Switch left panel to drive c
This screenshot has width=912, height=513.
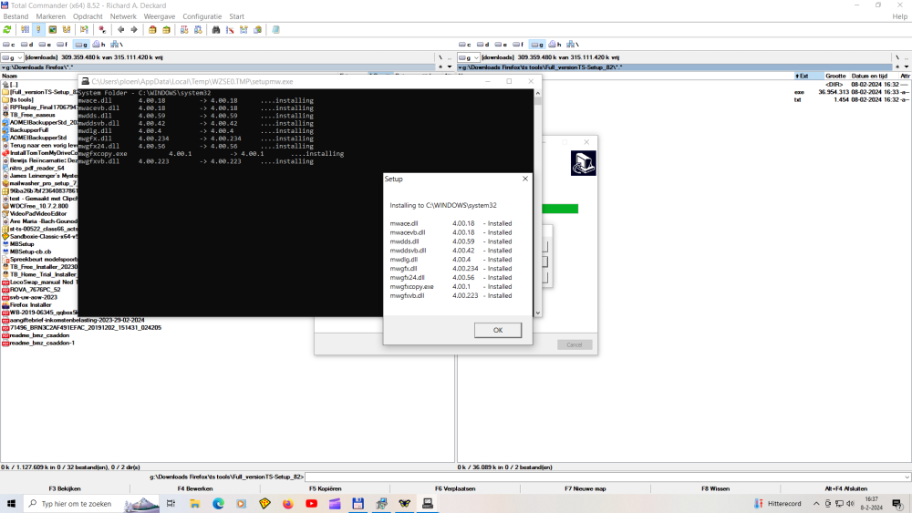(x=10, y=44)
